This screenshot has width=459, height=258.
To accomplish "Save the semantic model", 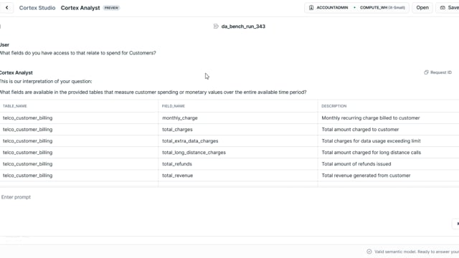I will pyautogui.click(x=449, y=8).
